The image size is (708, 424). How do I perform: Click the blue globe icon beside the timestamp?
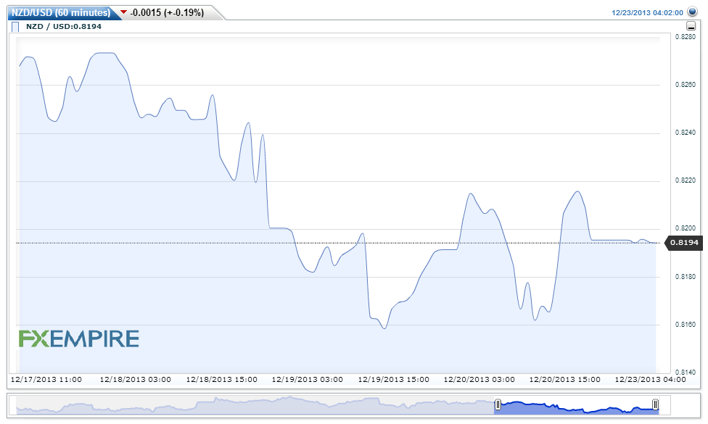(692, 12)
